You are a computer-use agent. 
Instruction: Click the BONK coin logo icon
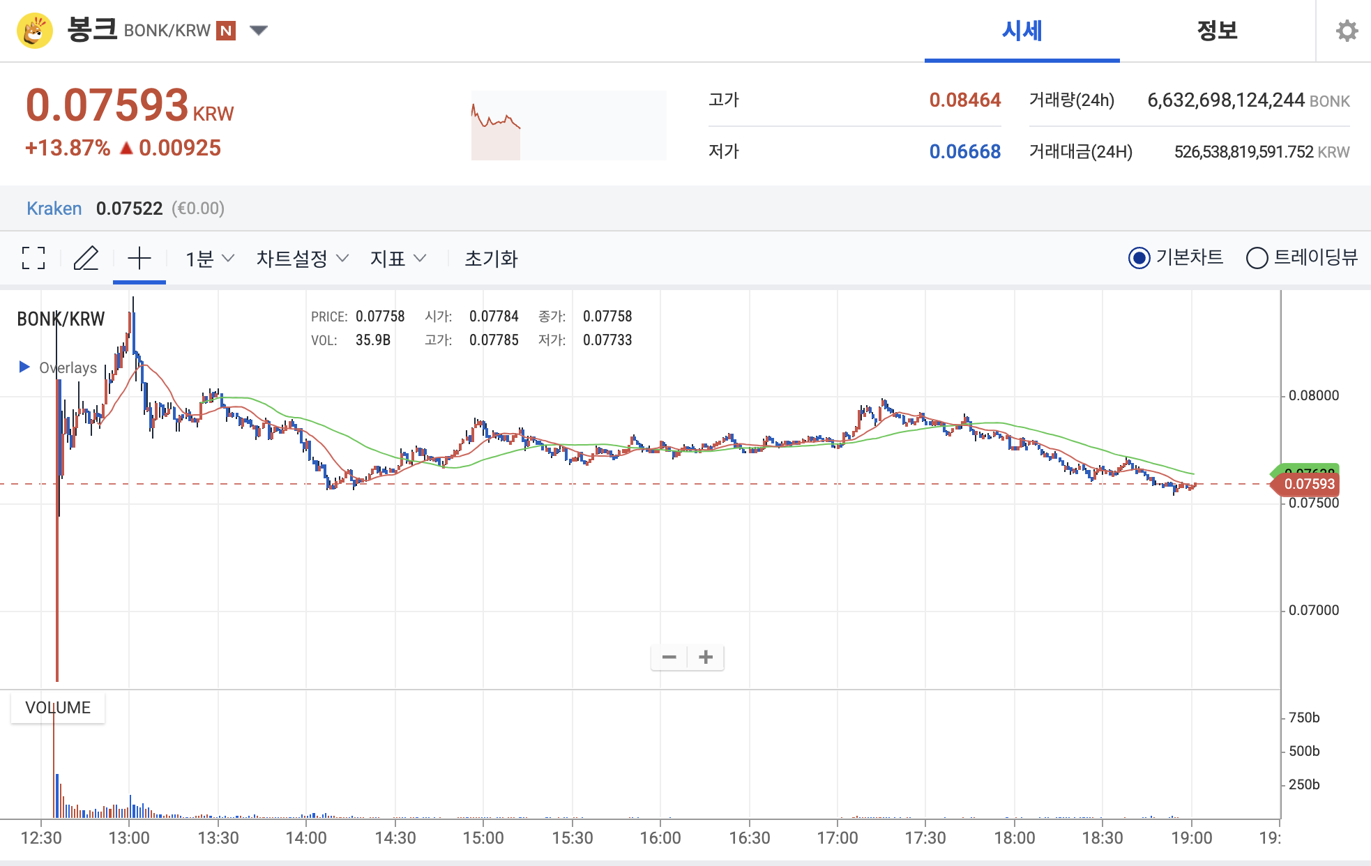35,31
